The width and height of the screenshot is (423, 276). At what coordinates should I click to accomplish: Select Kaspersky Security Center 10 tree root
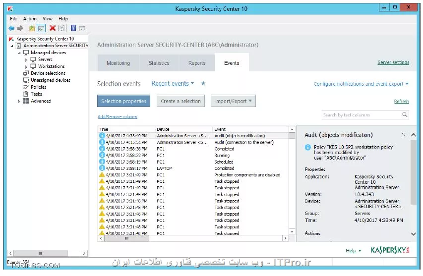point(45,39)
